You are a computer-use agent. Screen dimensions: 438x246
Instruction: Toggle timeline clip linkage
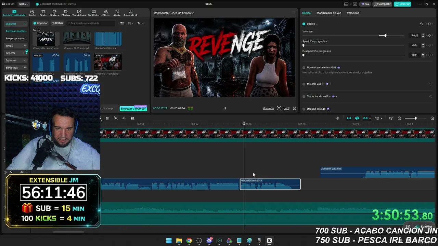click(365, 118)
